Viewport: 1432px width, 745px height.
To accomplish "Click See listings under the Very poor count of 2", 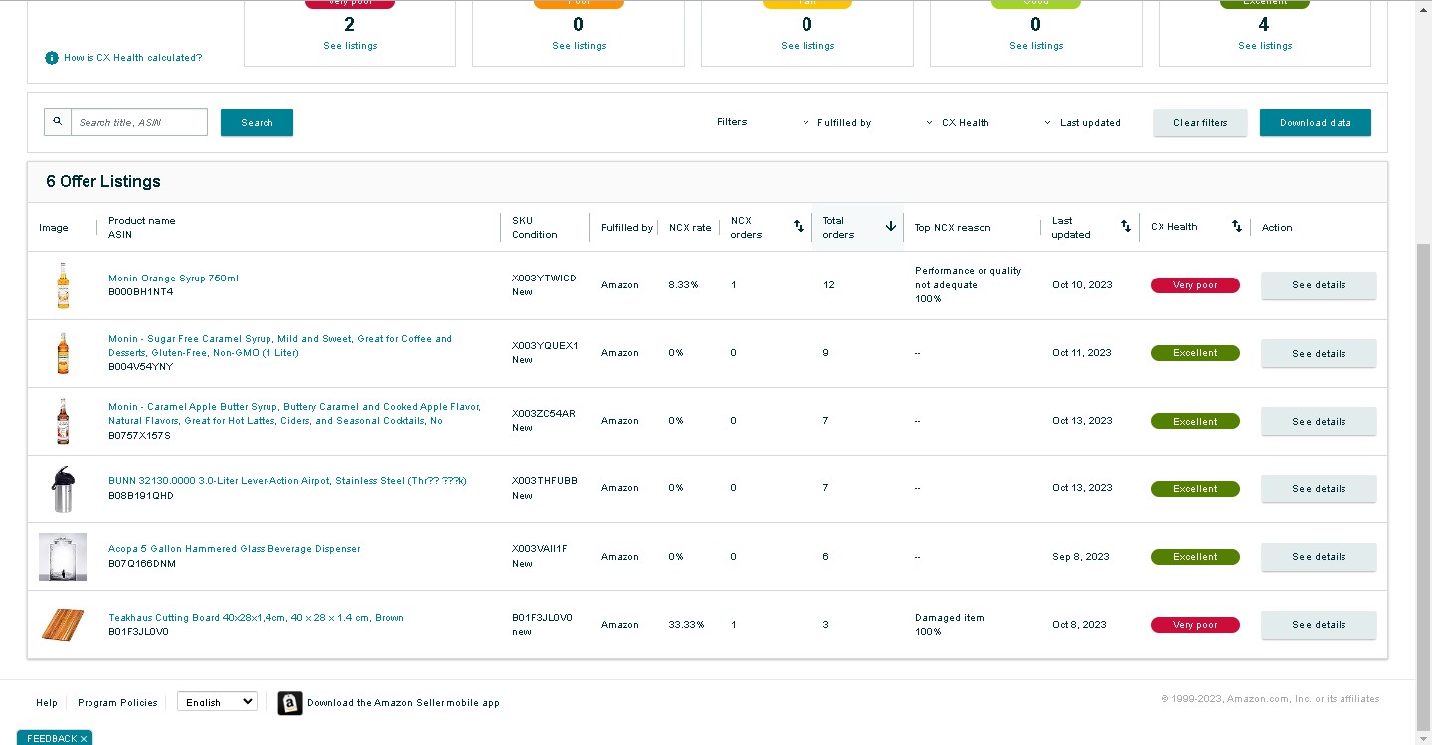I will tap(350, 46).
